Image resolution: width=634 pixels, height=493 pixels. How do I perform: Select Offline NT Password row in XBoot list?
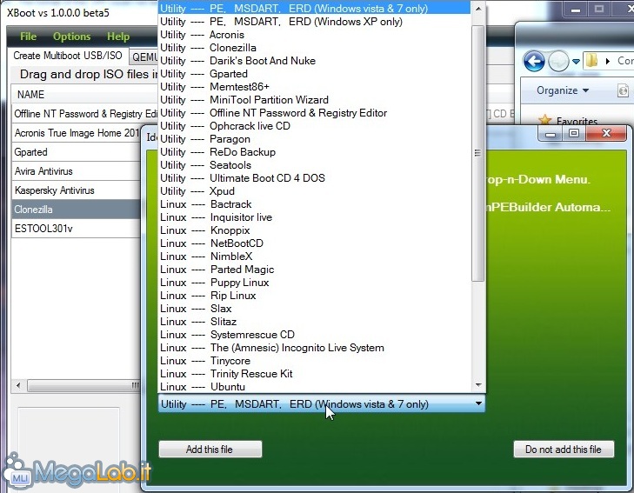(84, 114)
